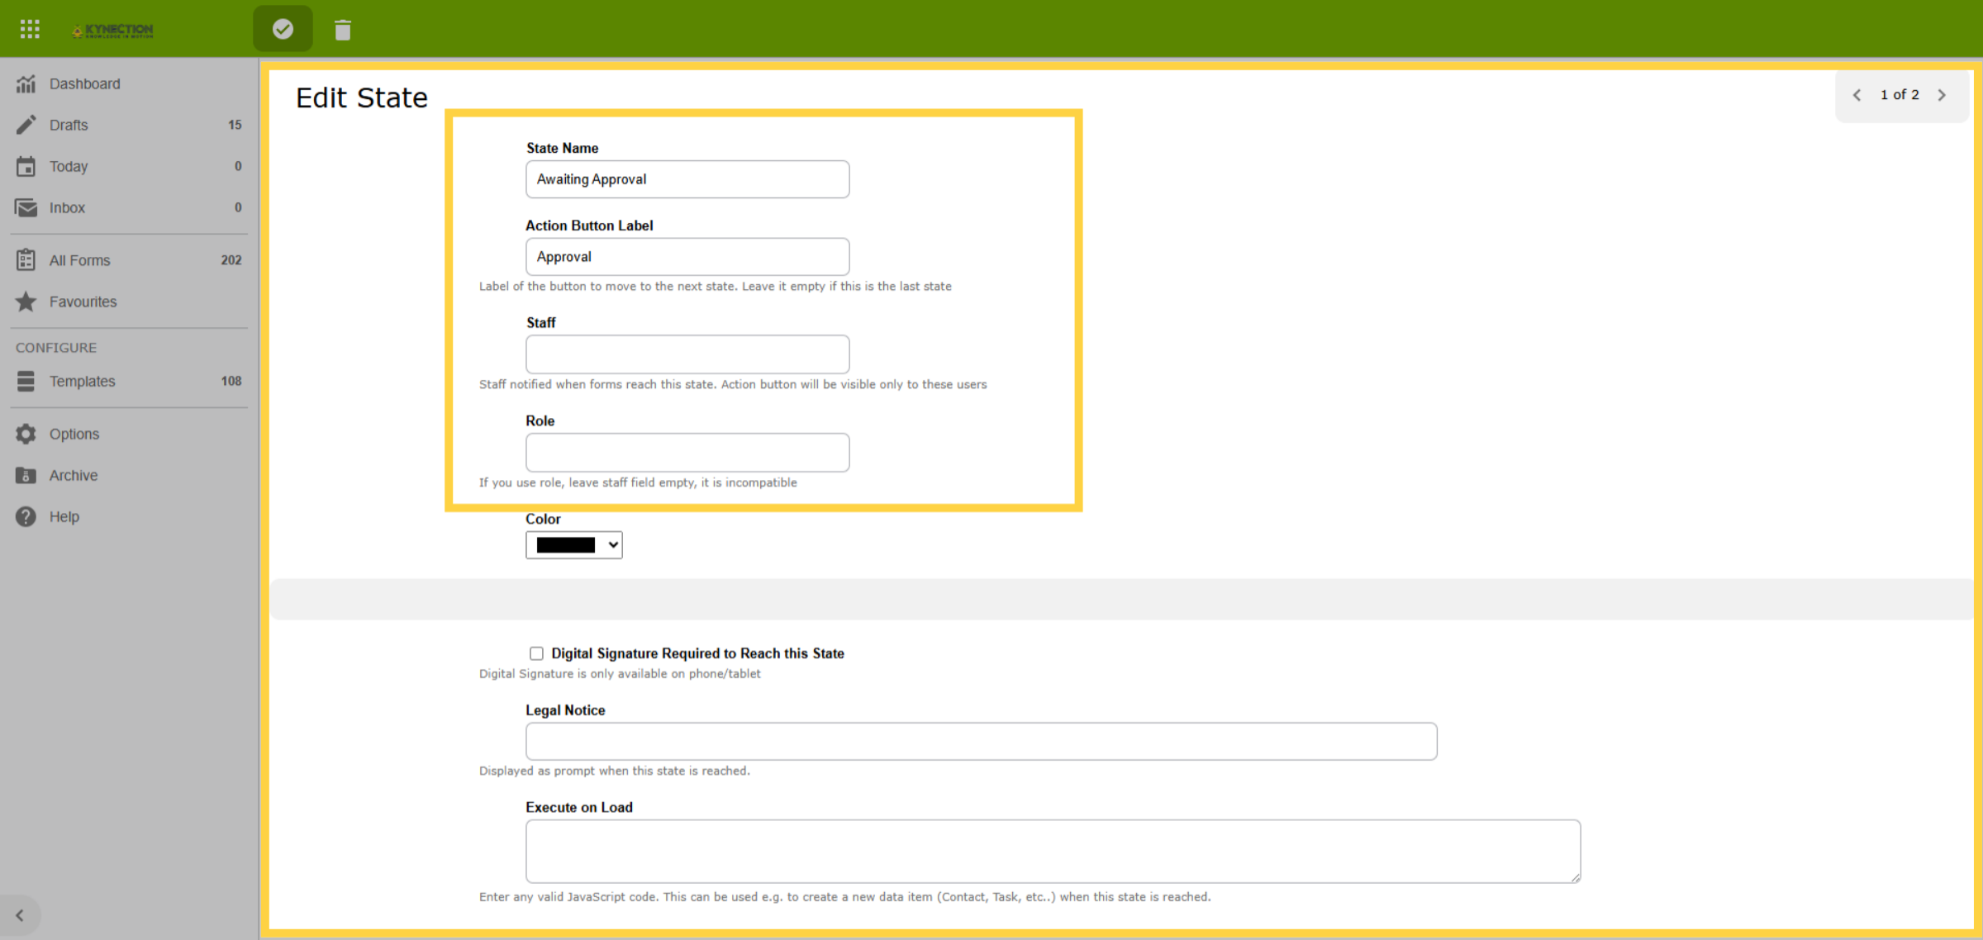The image size is (1983, 940).
Task: Click the Drafts count 15
Action: point(235,125)
